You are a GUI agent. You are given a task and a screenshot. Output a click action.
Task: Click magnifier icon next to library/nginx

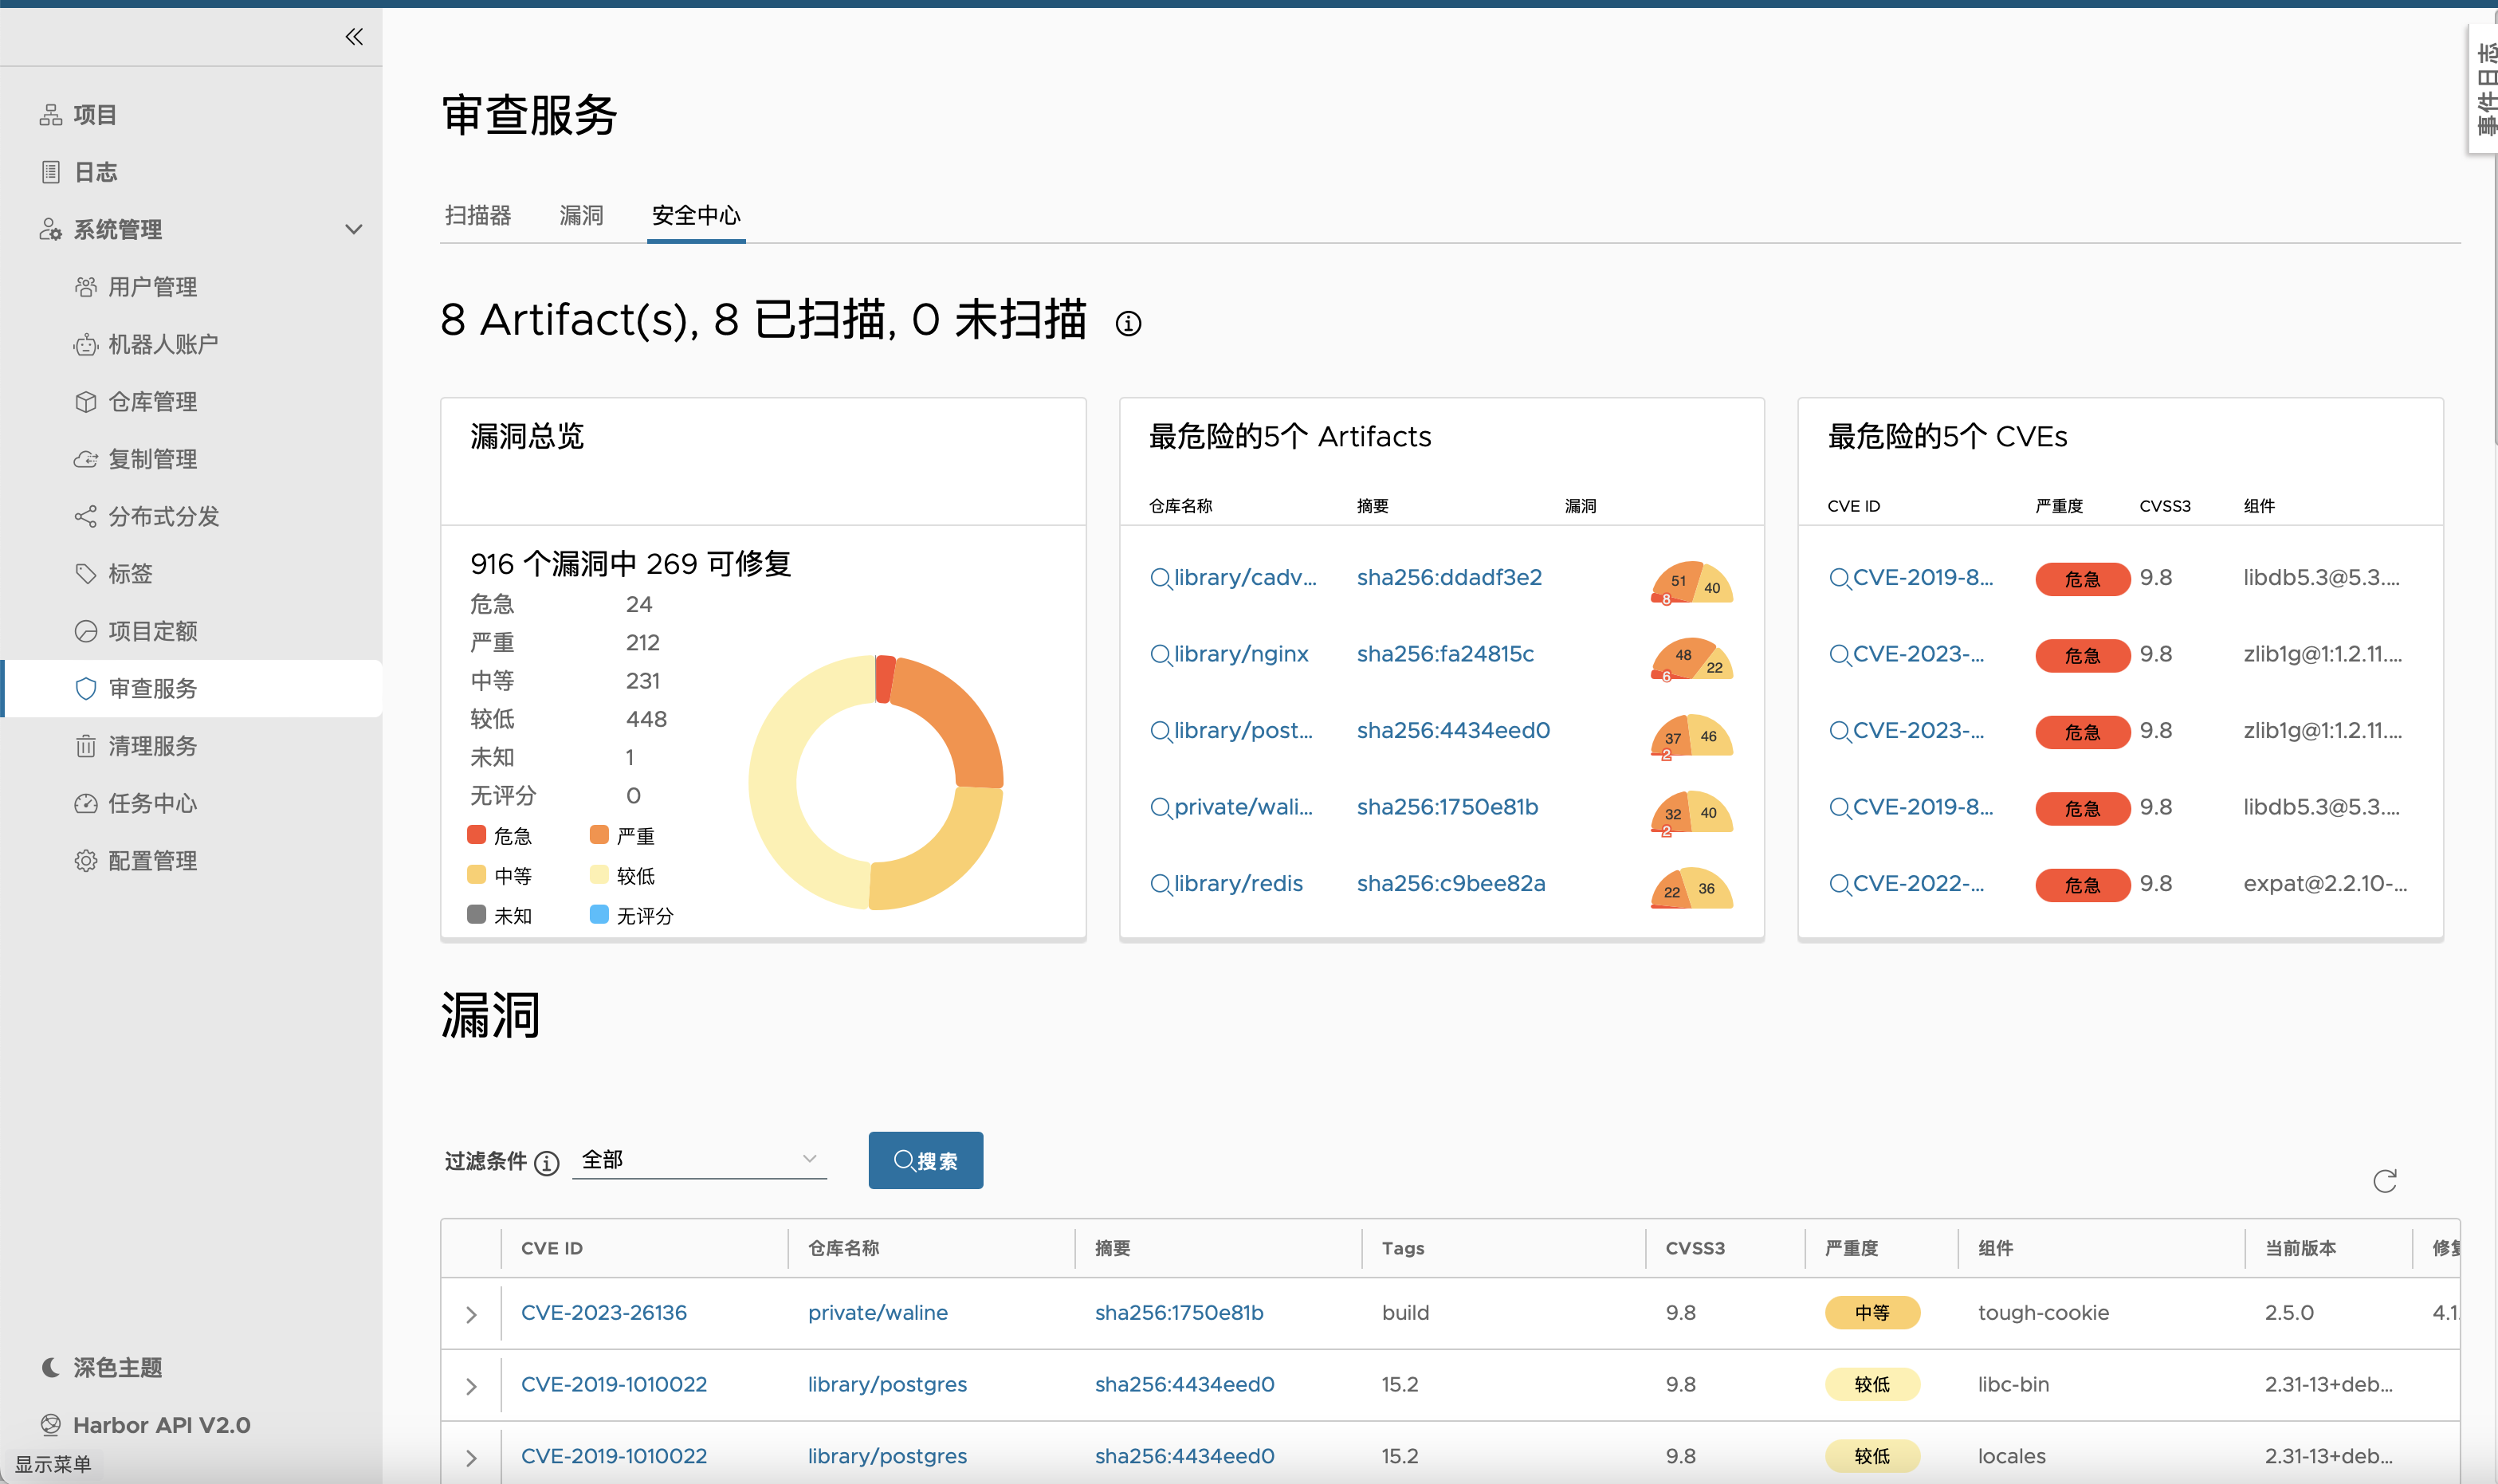coord(1160,655)
